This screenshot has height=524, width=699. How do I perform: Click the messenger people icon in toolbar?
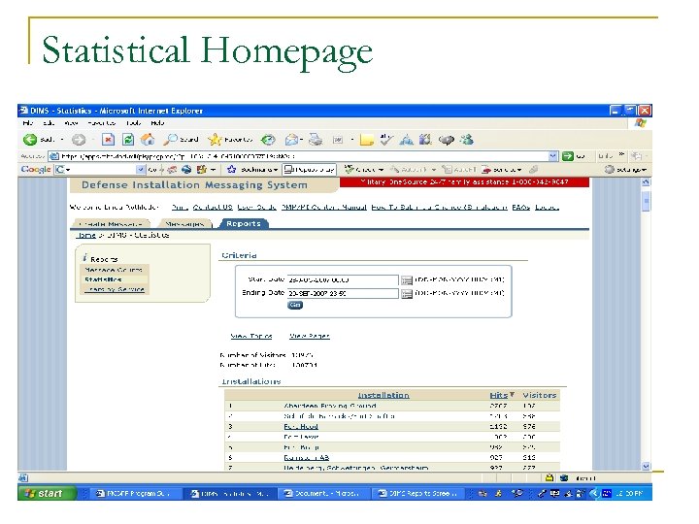point(467,140)
